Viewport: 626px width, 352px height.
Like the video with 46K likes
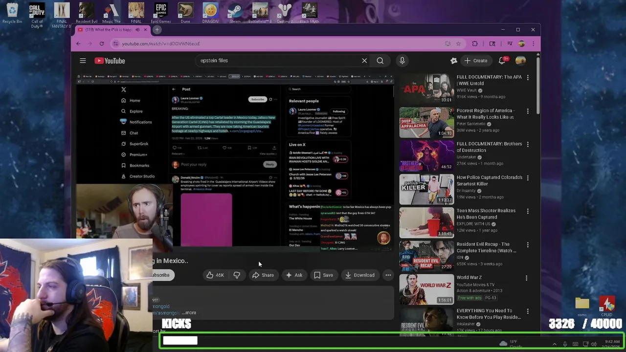point(215,275)
